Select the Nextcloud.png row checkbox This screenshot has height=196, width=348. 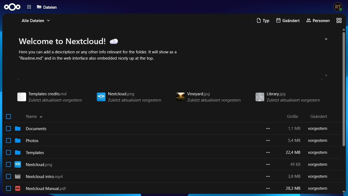[8, 164]
